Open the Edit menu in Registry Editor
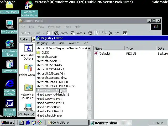The height and width of the screenshot is (126, 168). 53,43
